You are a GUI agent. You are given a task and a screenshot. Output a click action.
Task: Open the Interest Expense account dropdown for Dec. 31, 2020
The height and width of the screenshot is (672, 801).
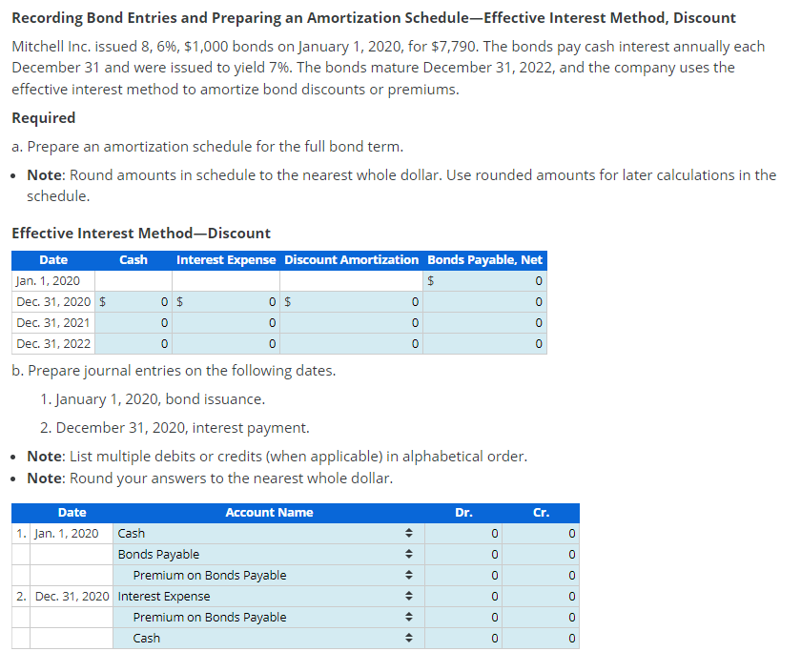pyautogui.click(x=409, y=596)
